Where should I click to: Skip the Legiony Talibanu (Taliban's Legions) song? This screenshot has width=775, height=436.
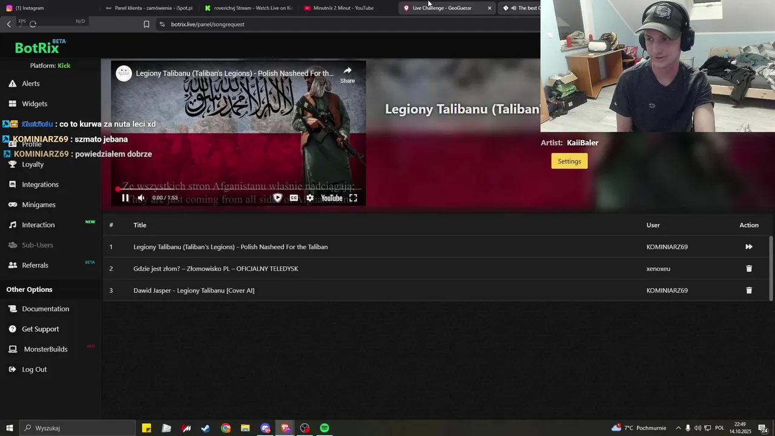[x=749, y=246]
